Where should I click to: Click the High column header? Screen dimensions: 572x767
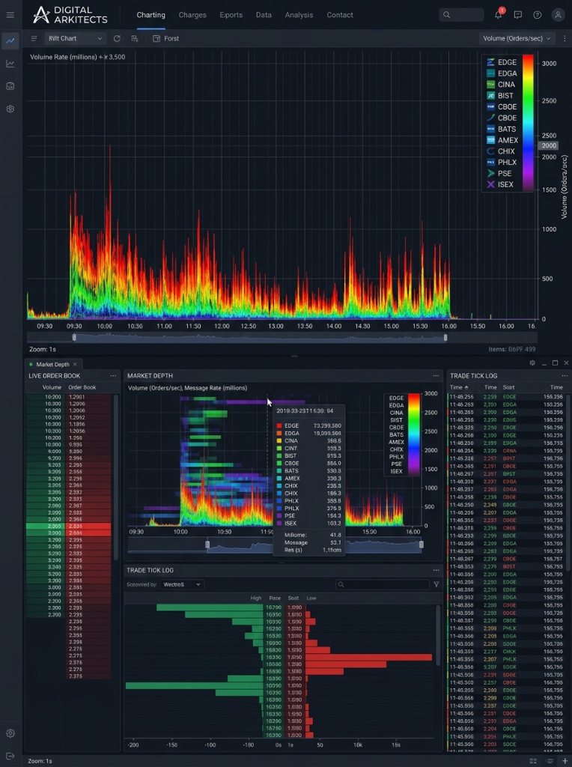point(256,598)
